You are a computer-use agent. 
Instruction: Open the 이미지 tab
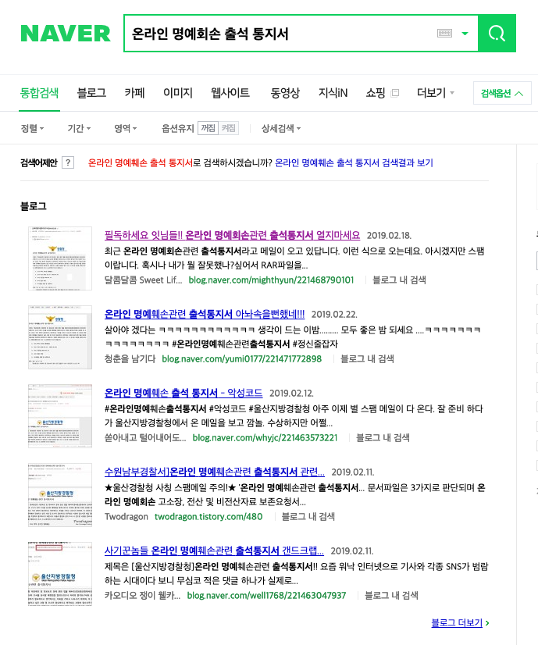(178, 93)
